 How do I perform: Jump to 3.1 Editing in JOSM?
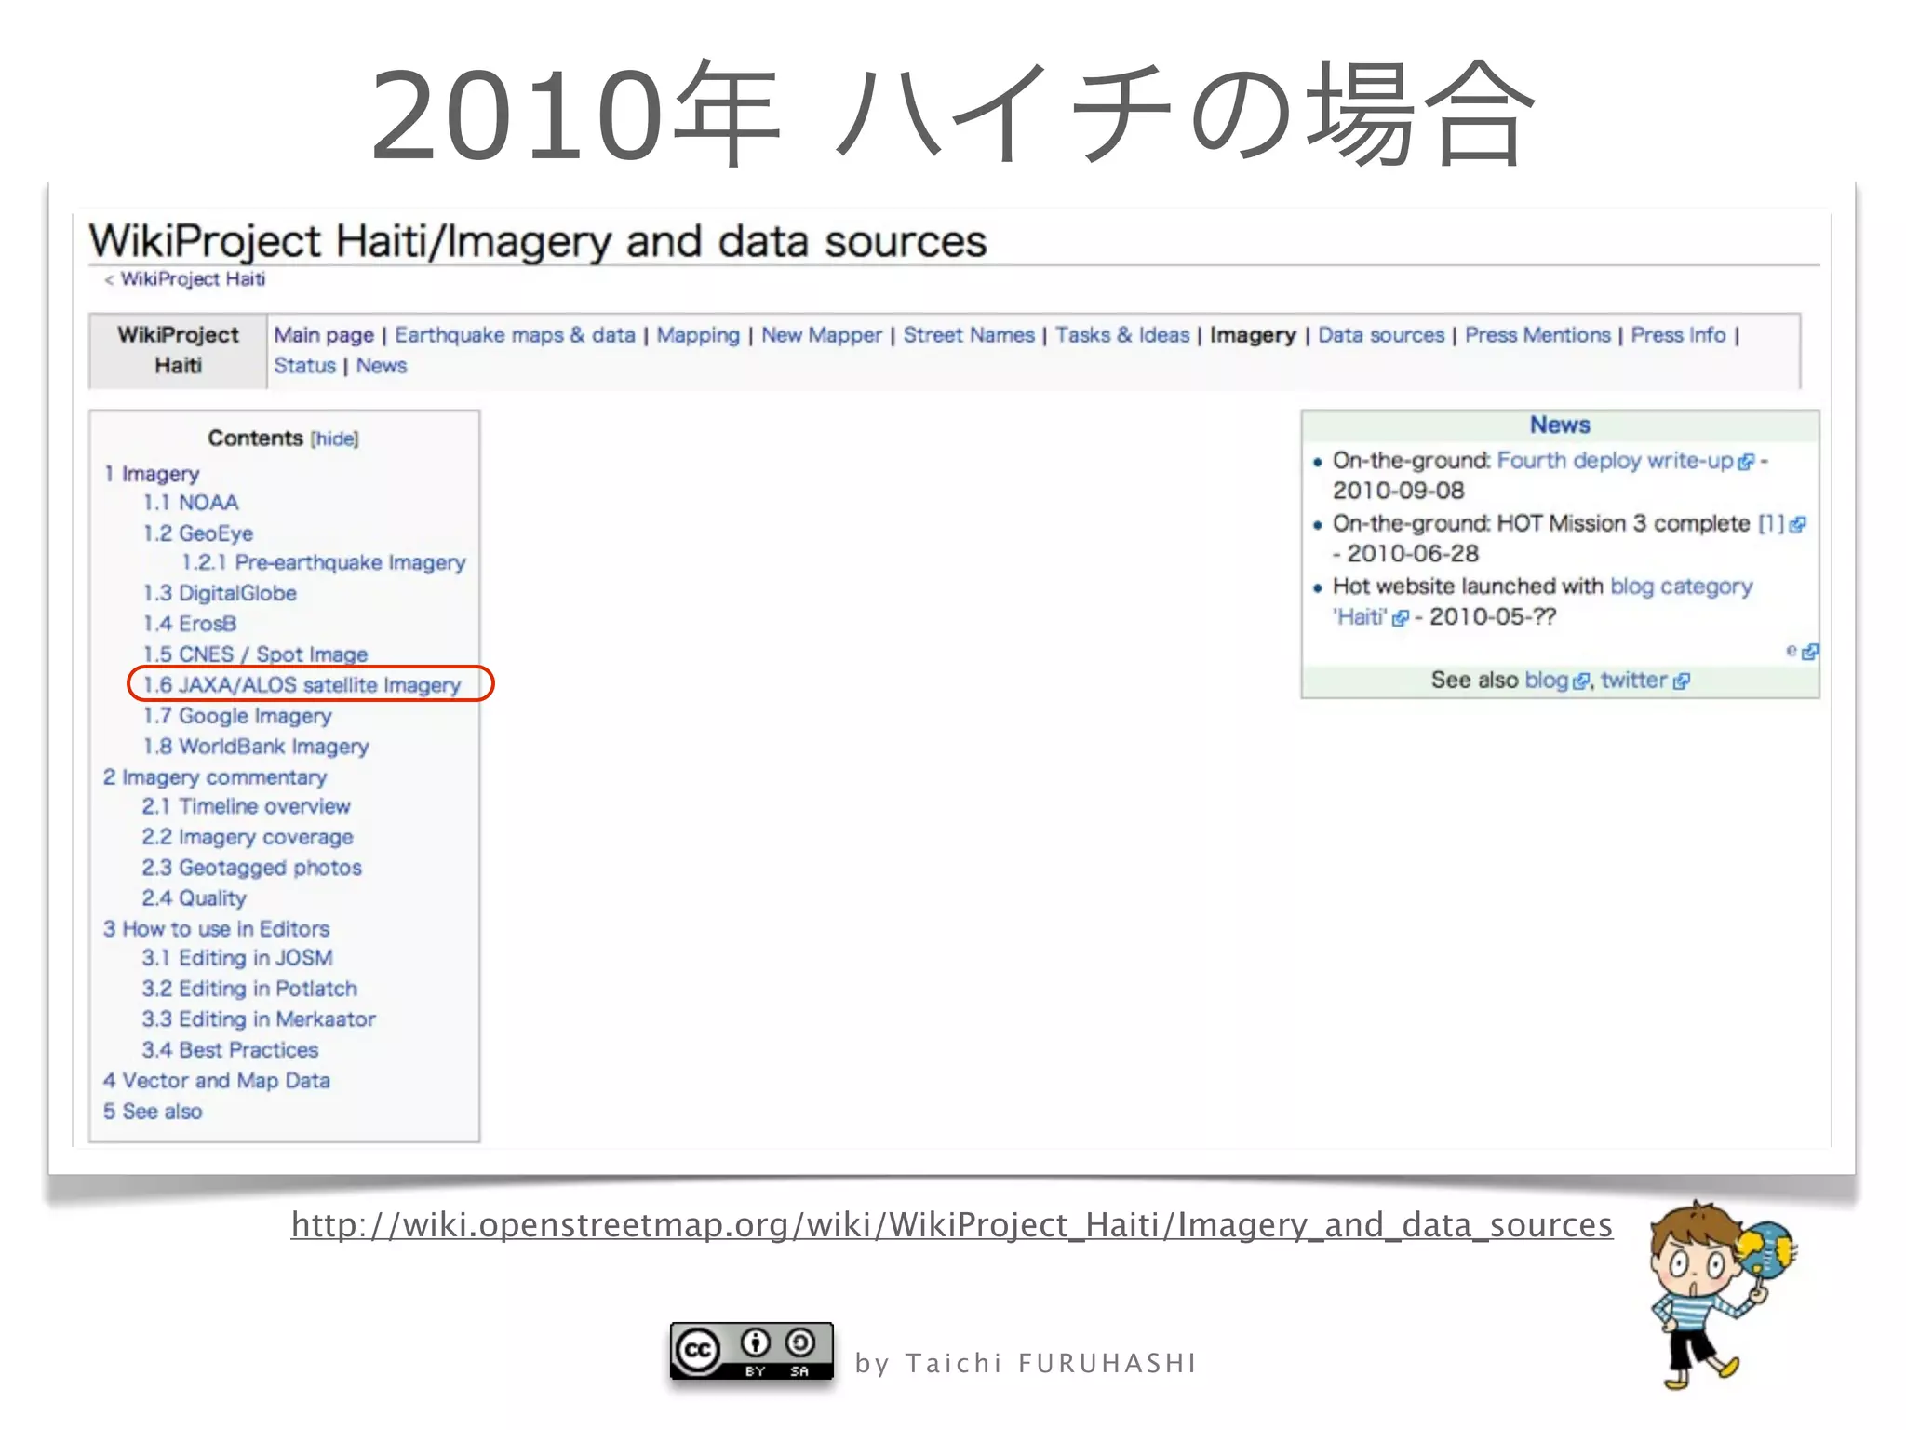coord(237,958)
